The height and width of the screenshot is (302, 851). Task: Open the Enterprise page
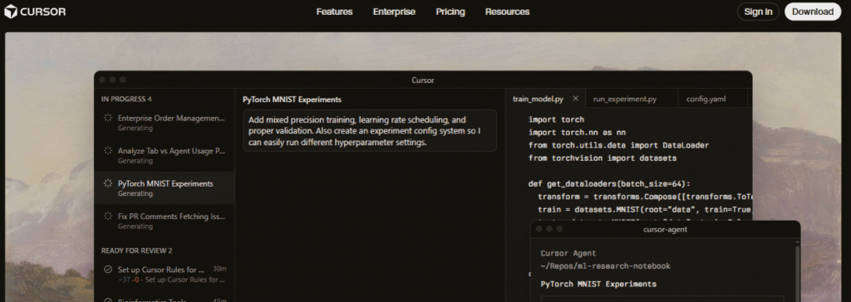[x=394, y=12]
